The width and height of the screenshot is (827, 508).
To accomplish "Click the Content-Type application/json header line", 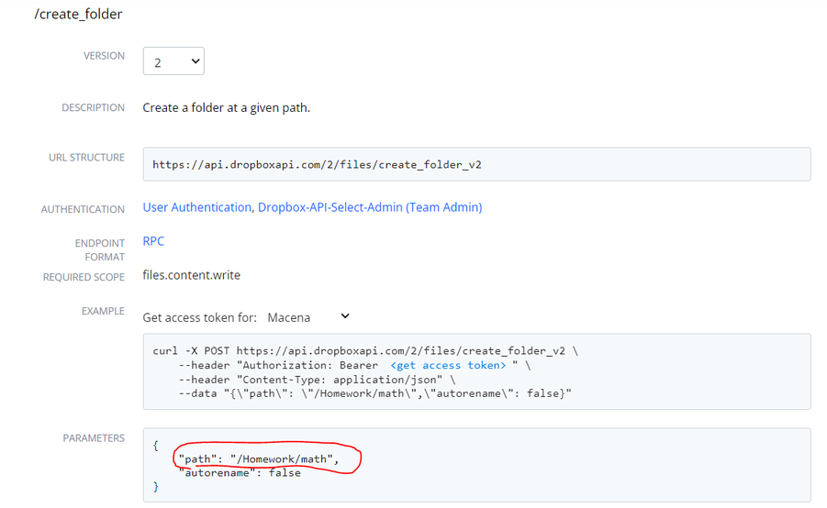I will pyautogui.click(x=317, y=379).
